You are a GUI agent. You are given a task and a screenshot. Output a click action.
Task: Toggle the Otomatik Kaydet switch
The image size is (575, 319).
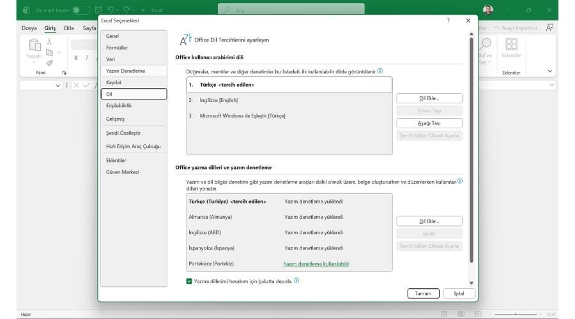click(80, 10)
